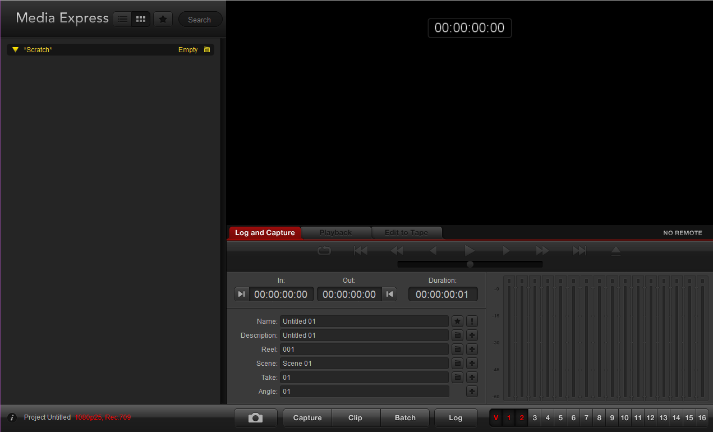Switch media list to thumbnail grid view

pos(141,19)
